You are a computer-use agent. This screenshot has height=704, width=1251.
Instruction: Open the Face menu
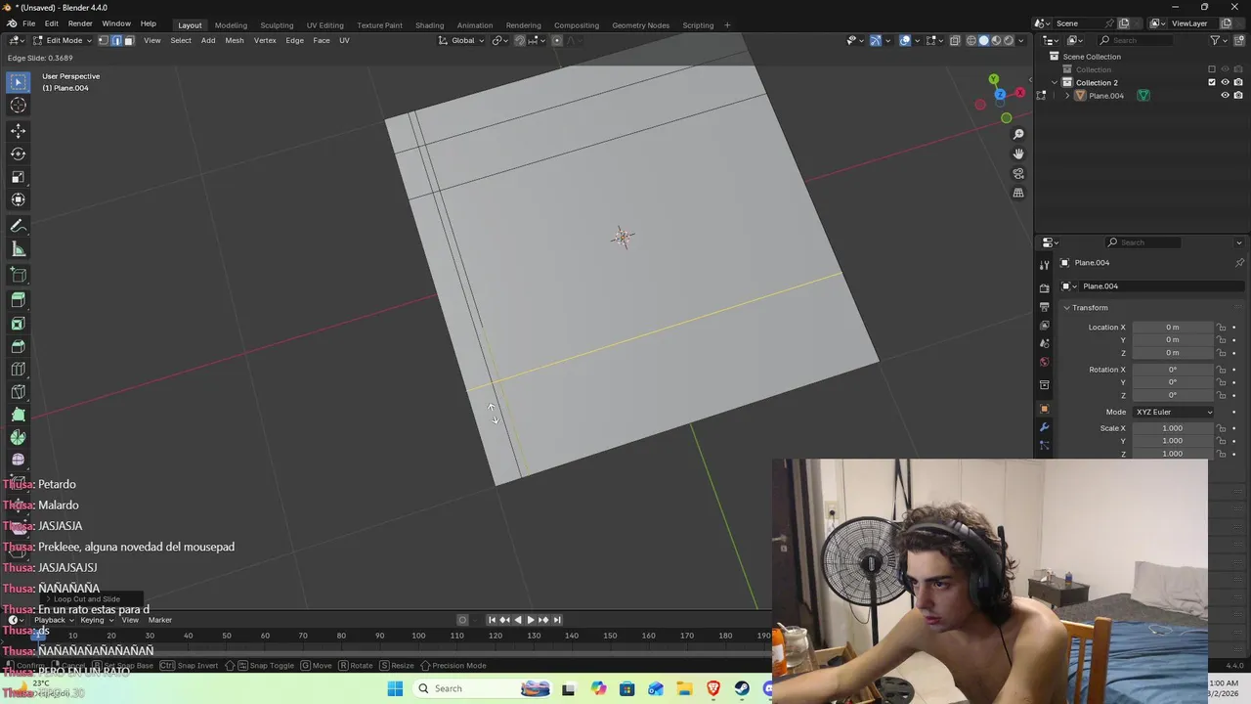tap(322, 40)
